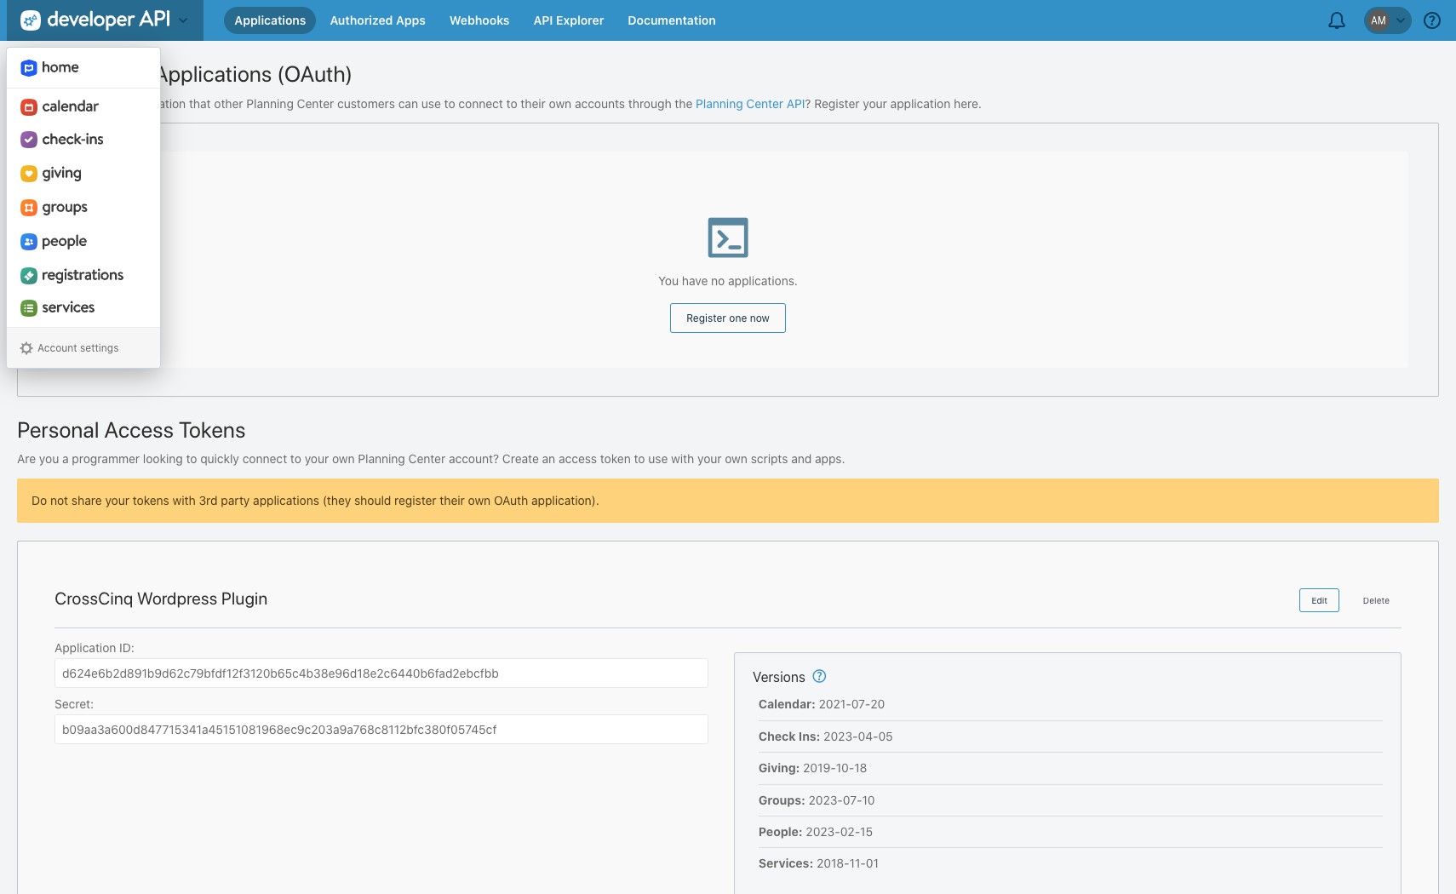This screenshot has width=1456, height=894.
Task: Click the developer API logo icon
Action: click(30, 20)
